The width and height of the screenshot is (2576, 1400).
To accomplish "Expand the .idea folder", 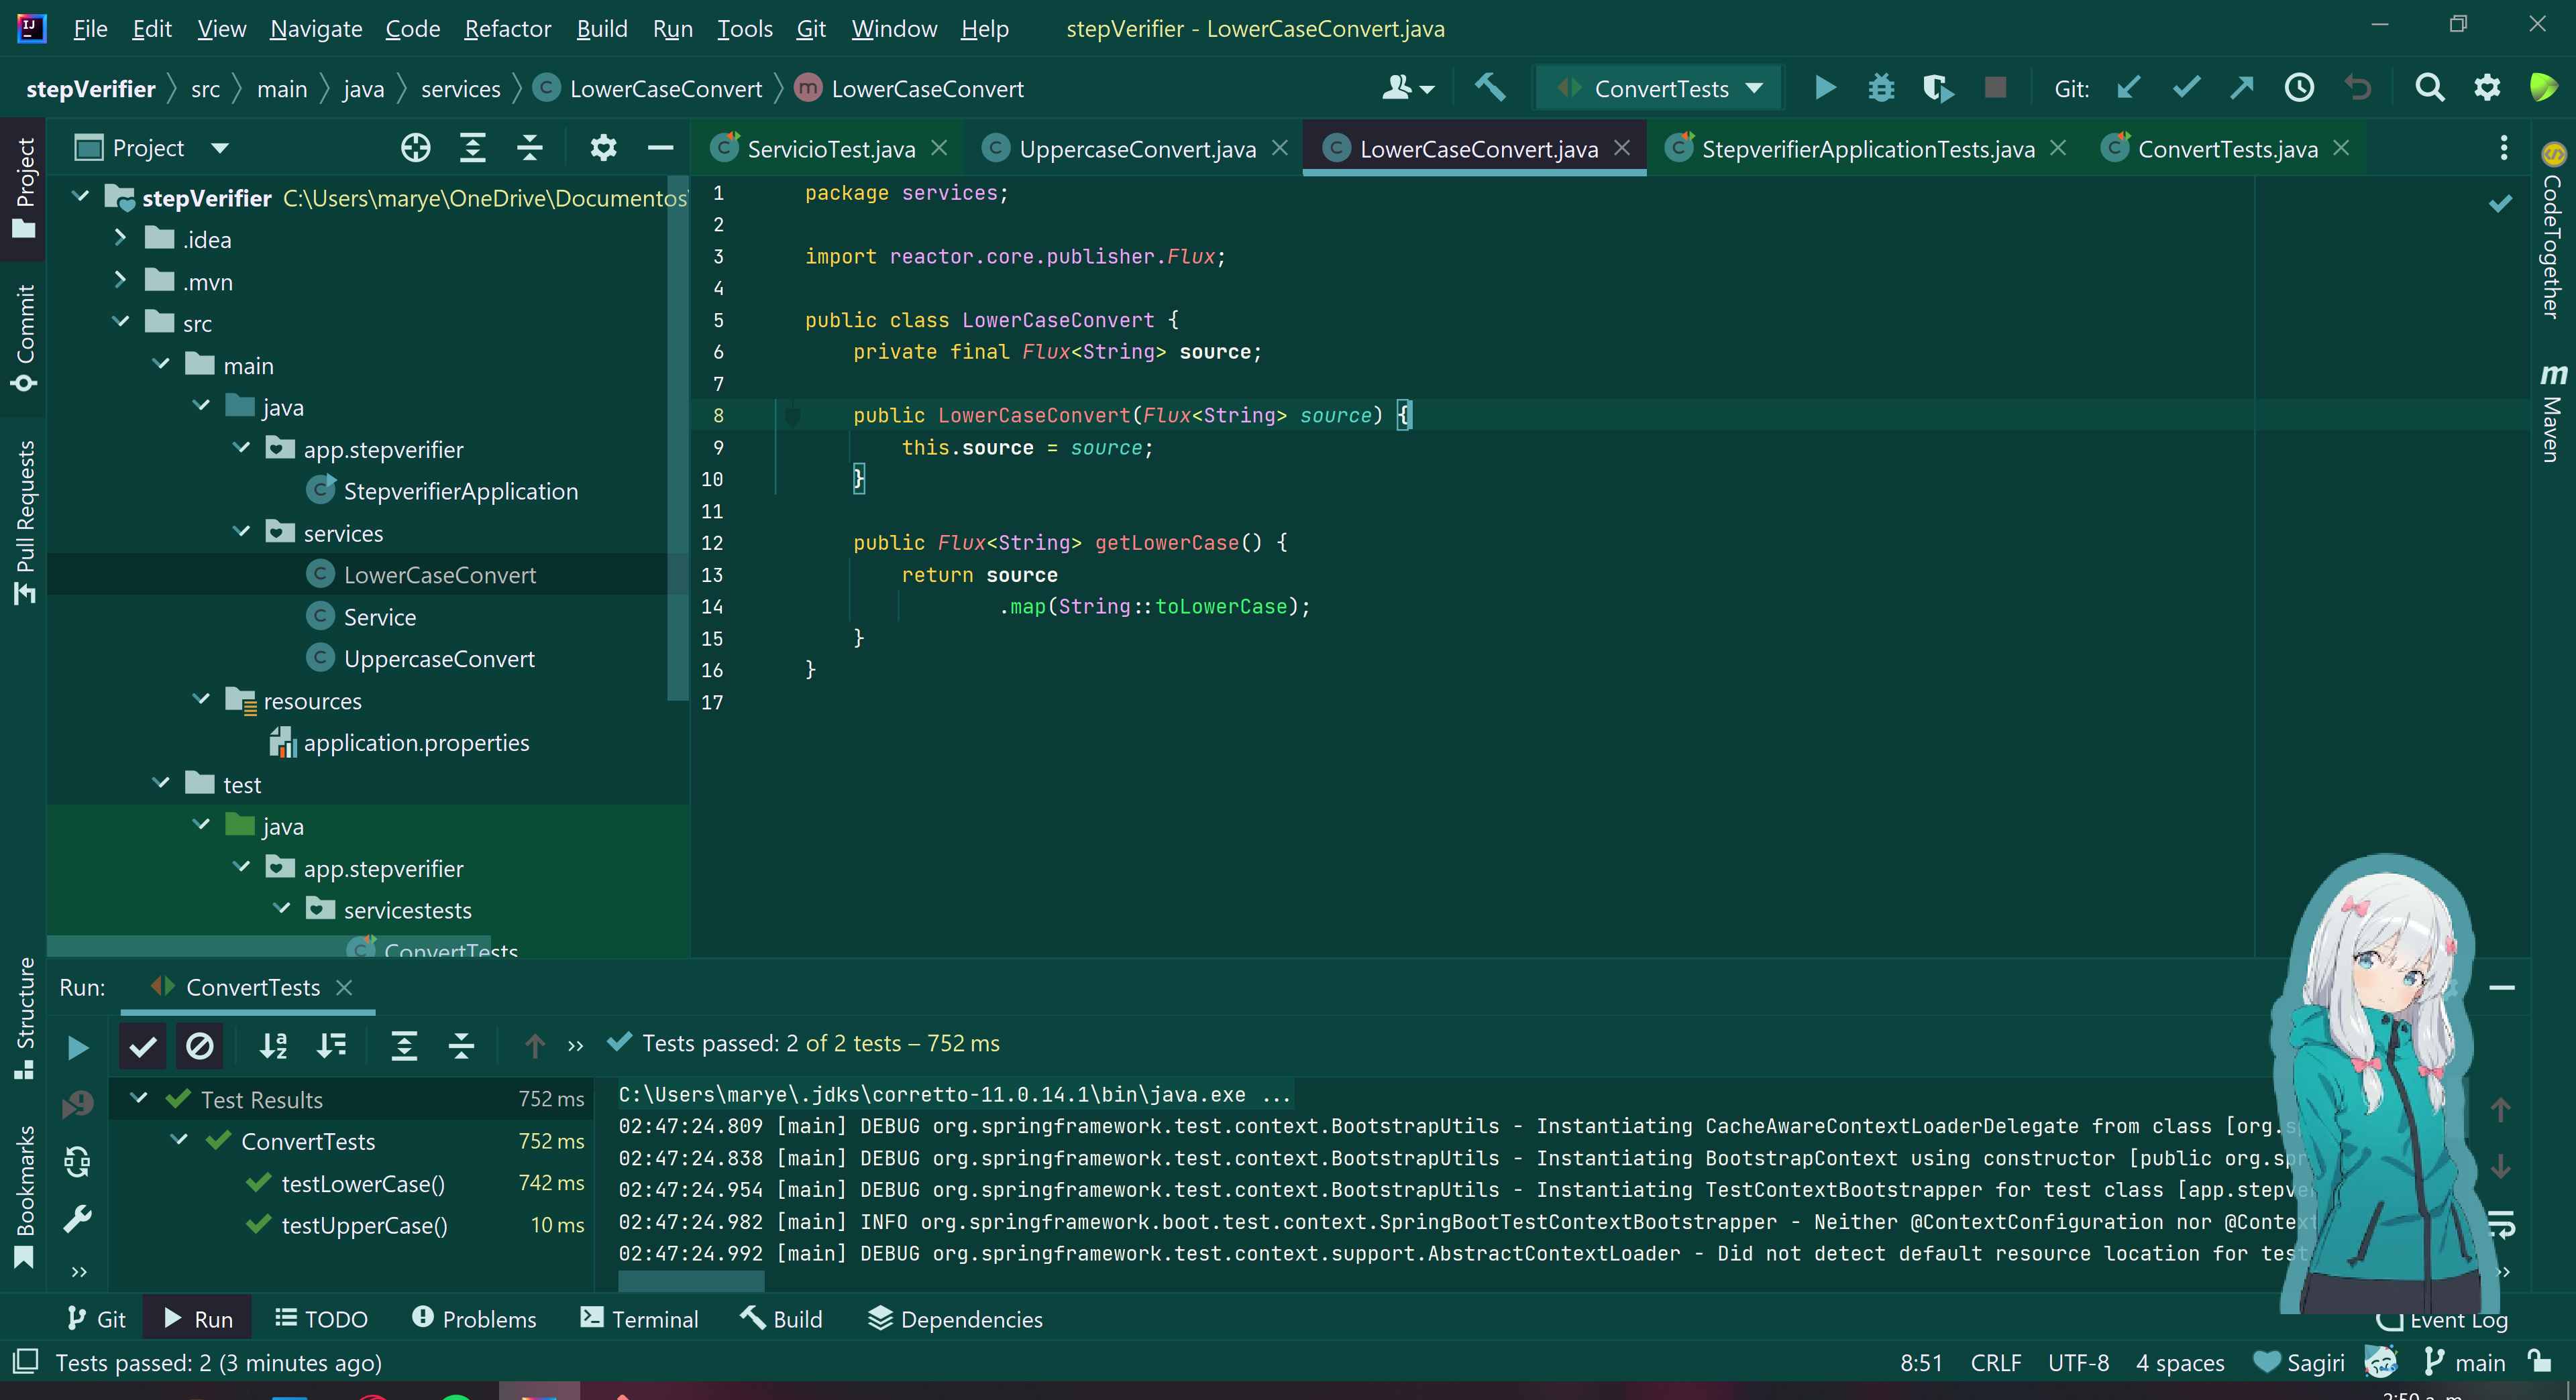I will 121,239.
